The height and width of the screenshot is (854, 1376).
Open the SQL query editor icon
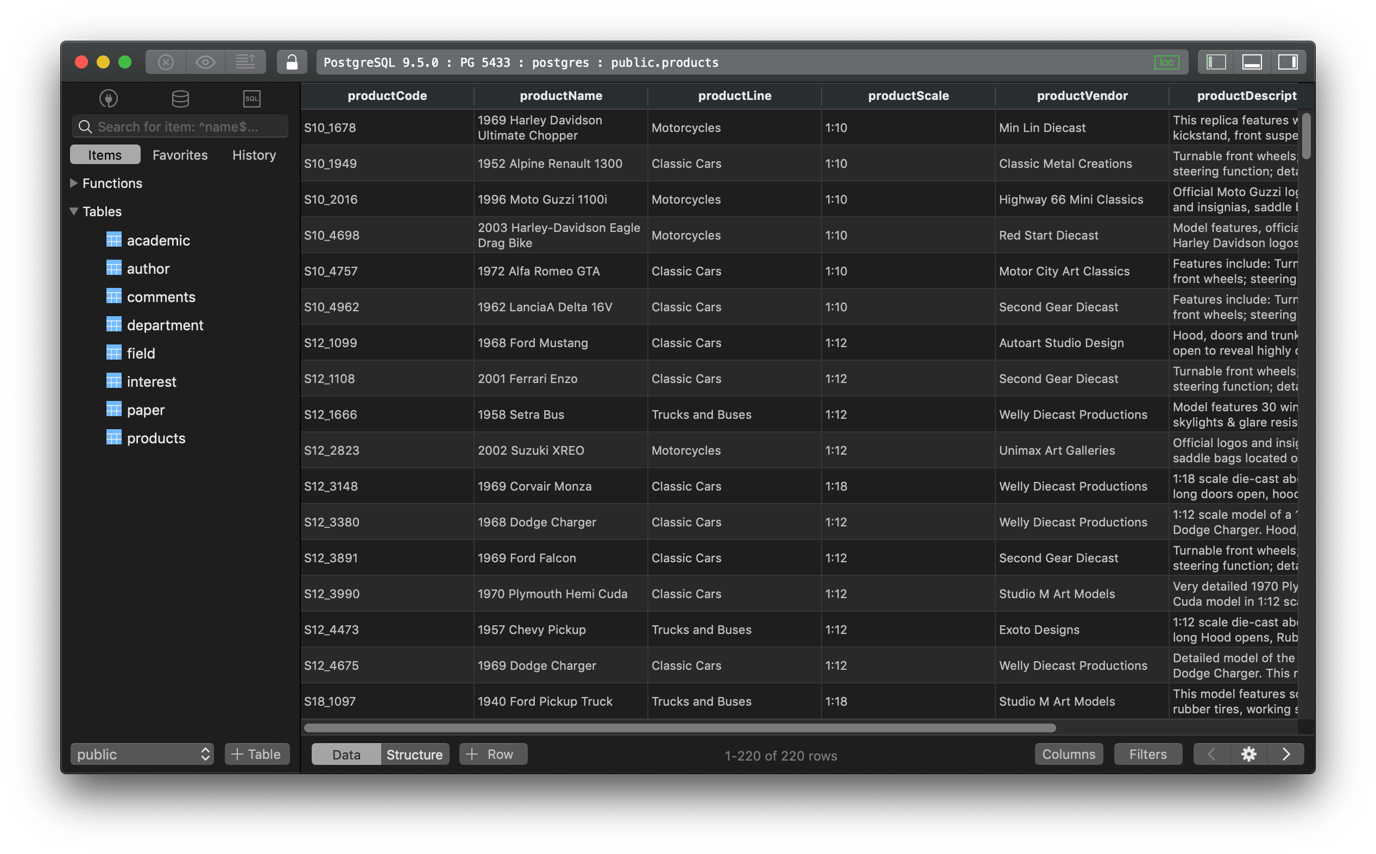251,98
